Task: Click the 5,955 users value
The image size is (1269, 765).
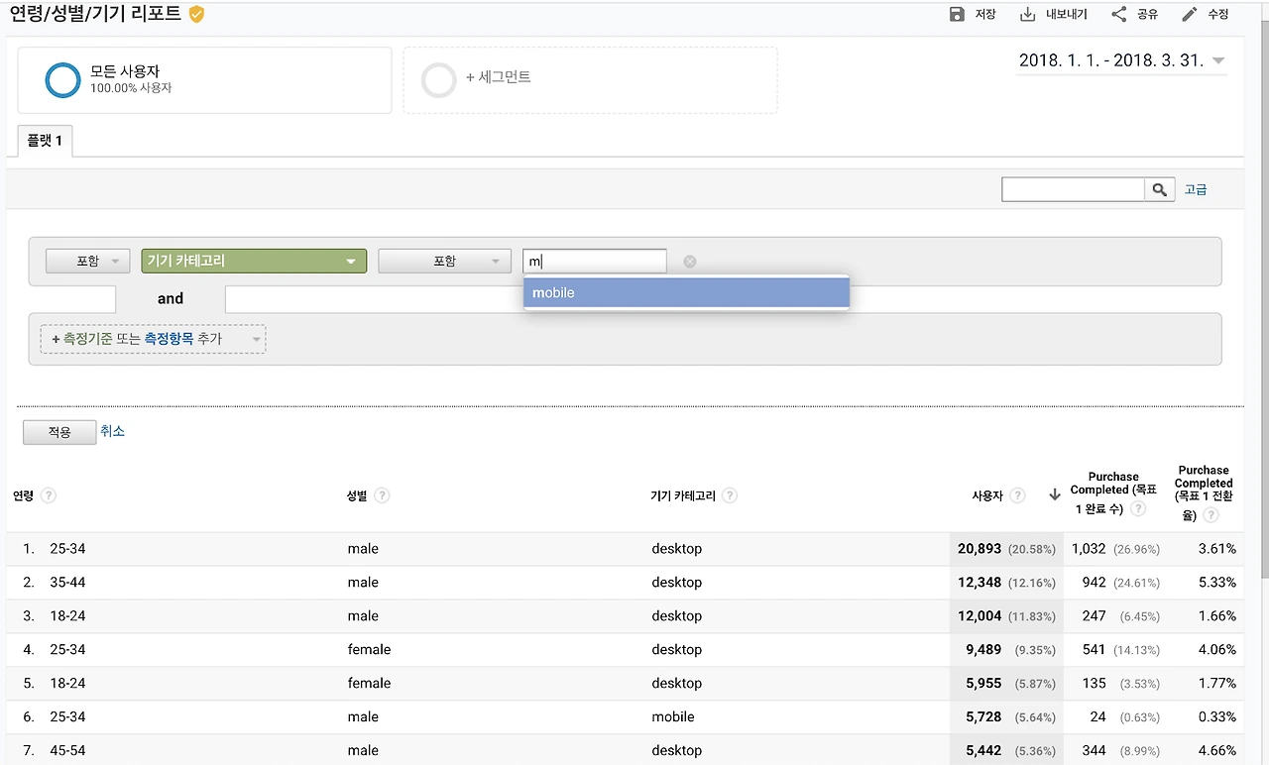Action: pyautogui.click(x=983, y=684)
